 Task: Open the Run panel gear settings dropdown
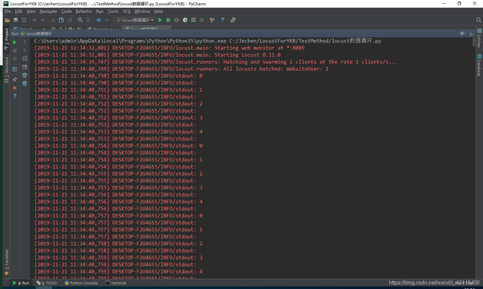pos(463,33)
